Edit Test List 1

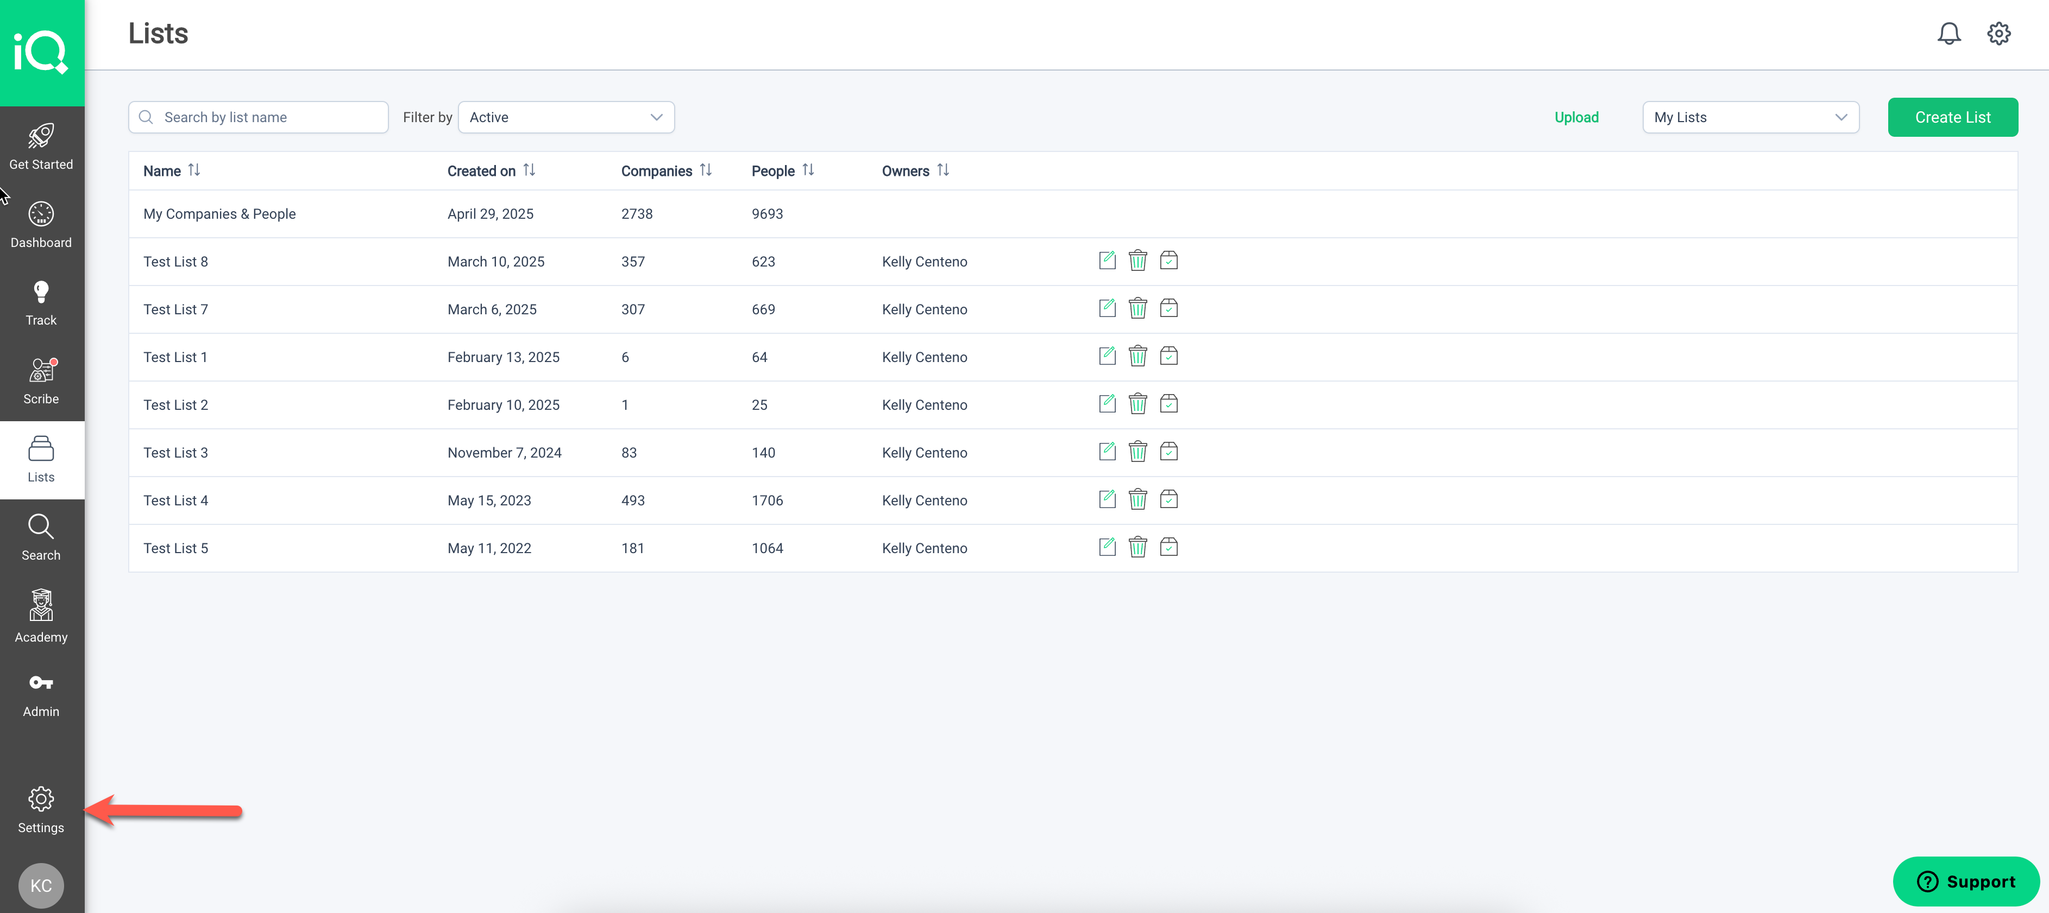(1107, 356)
